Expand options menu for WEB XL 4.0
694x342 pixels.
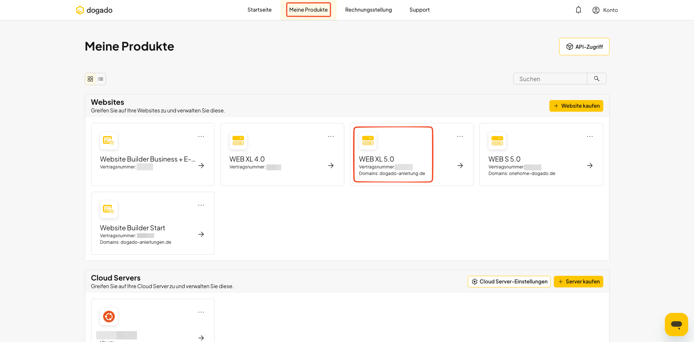coord(331,136)
